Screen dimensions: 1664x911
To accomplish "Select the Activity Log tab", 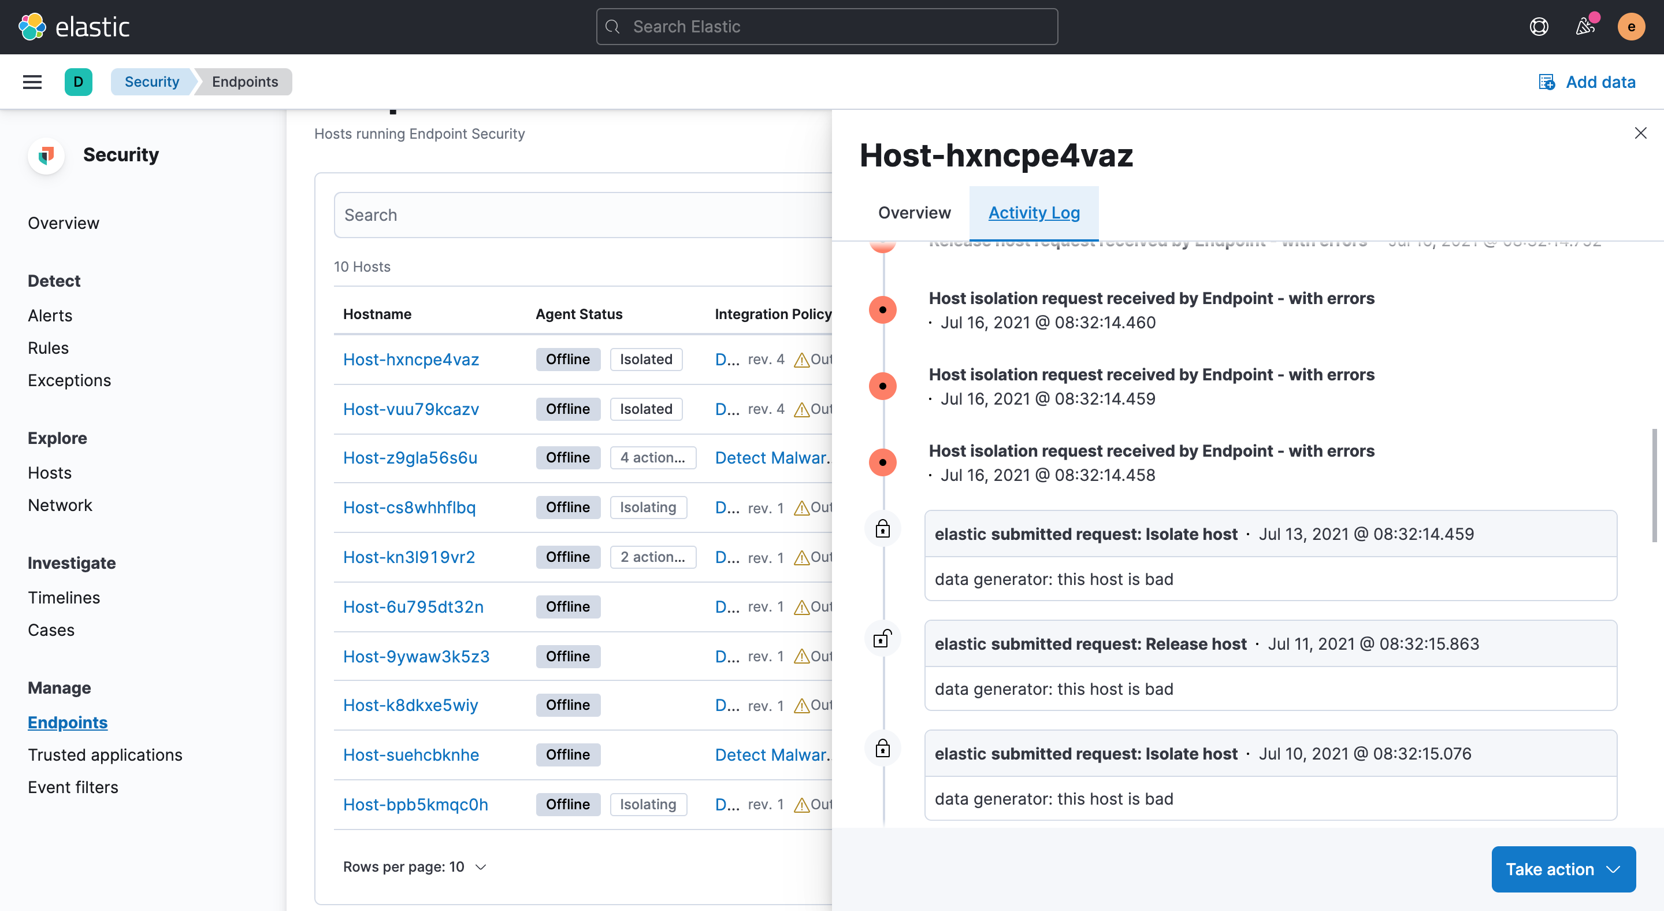I will click(1034, 213).
